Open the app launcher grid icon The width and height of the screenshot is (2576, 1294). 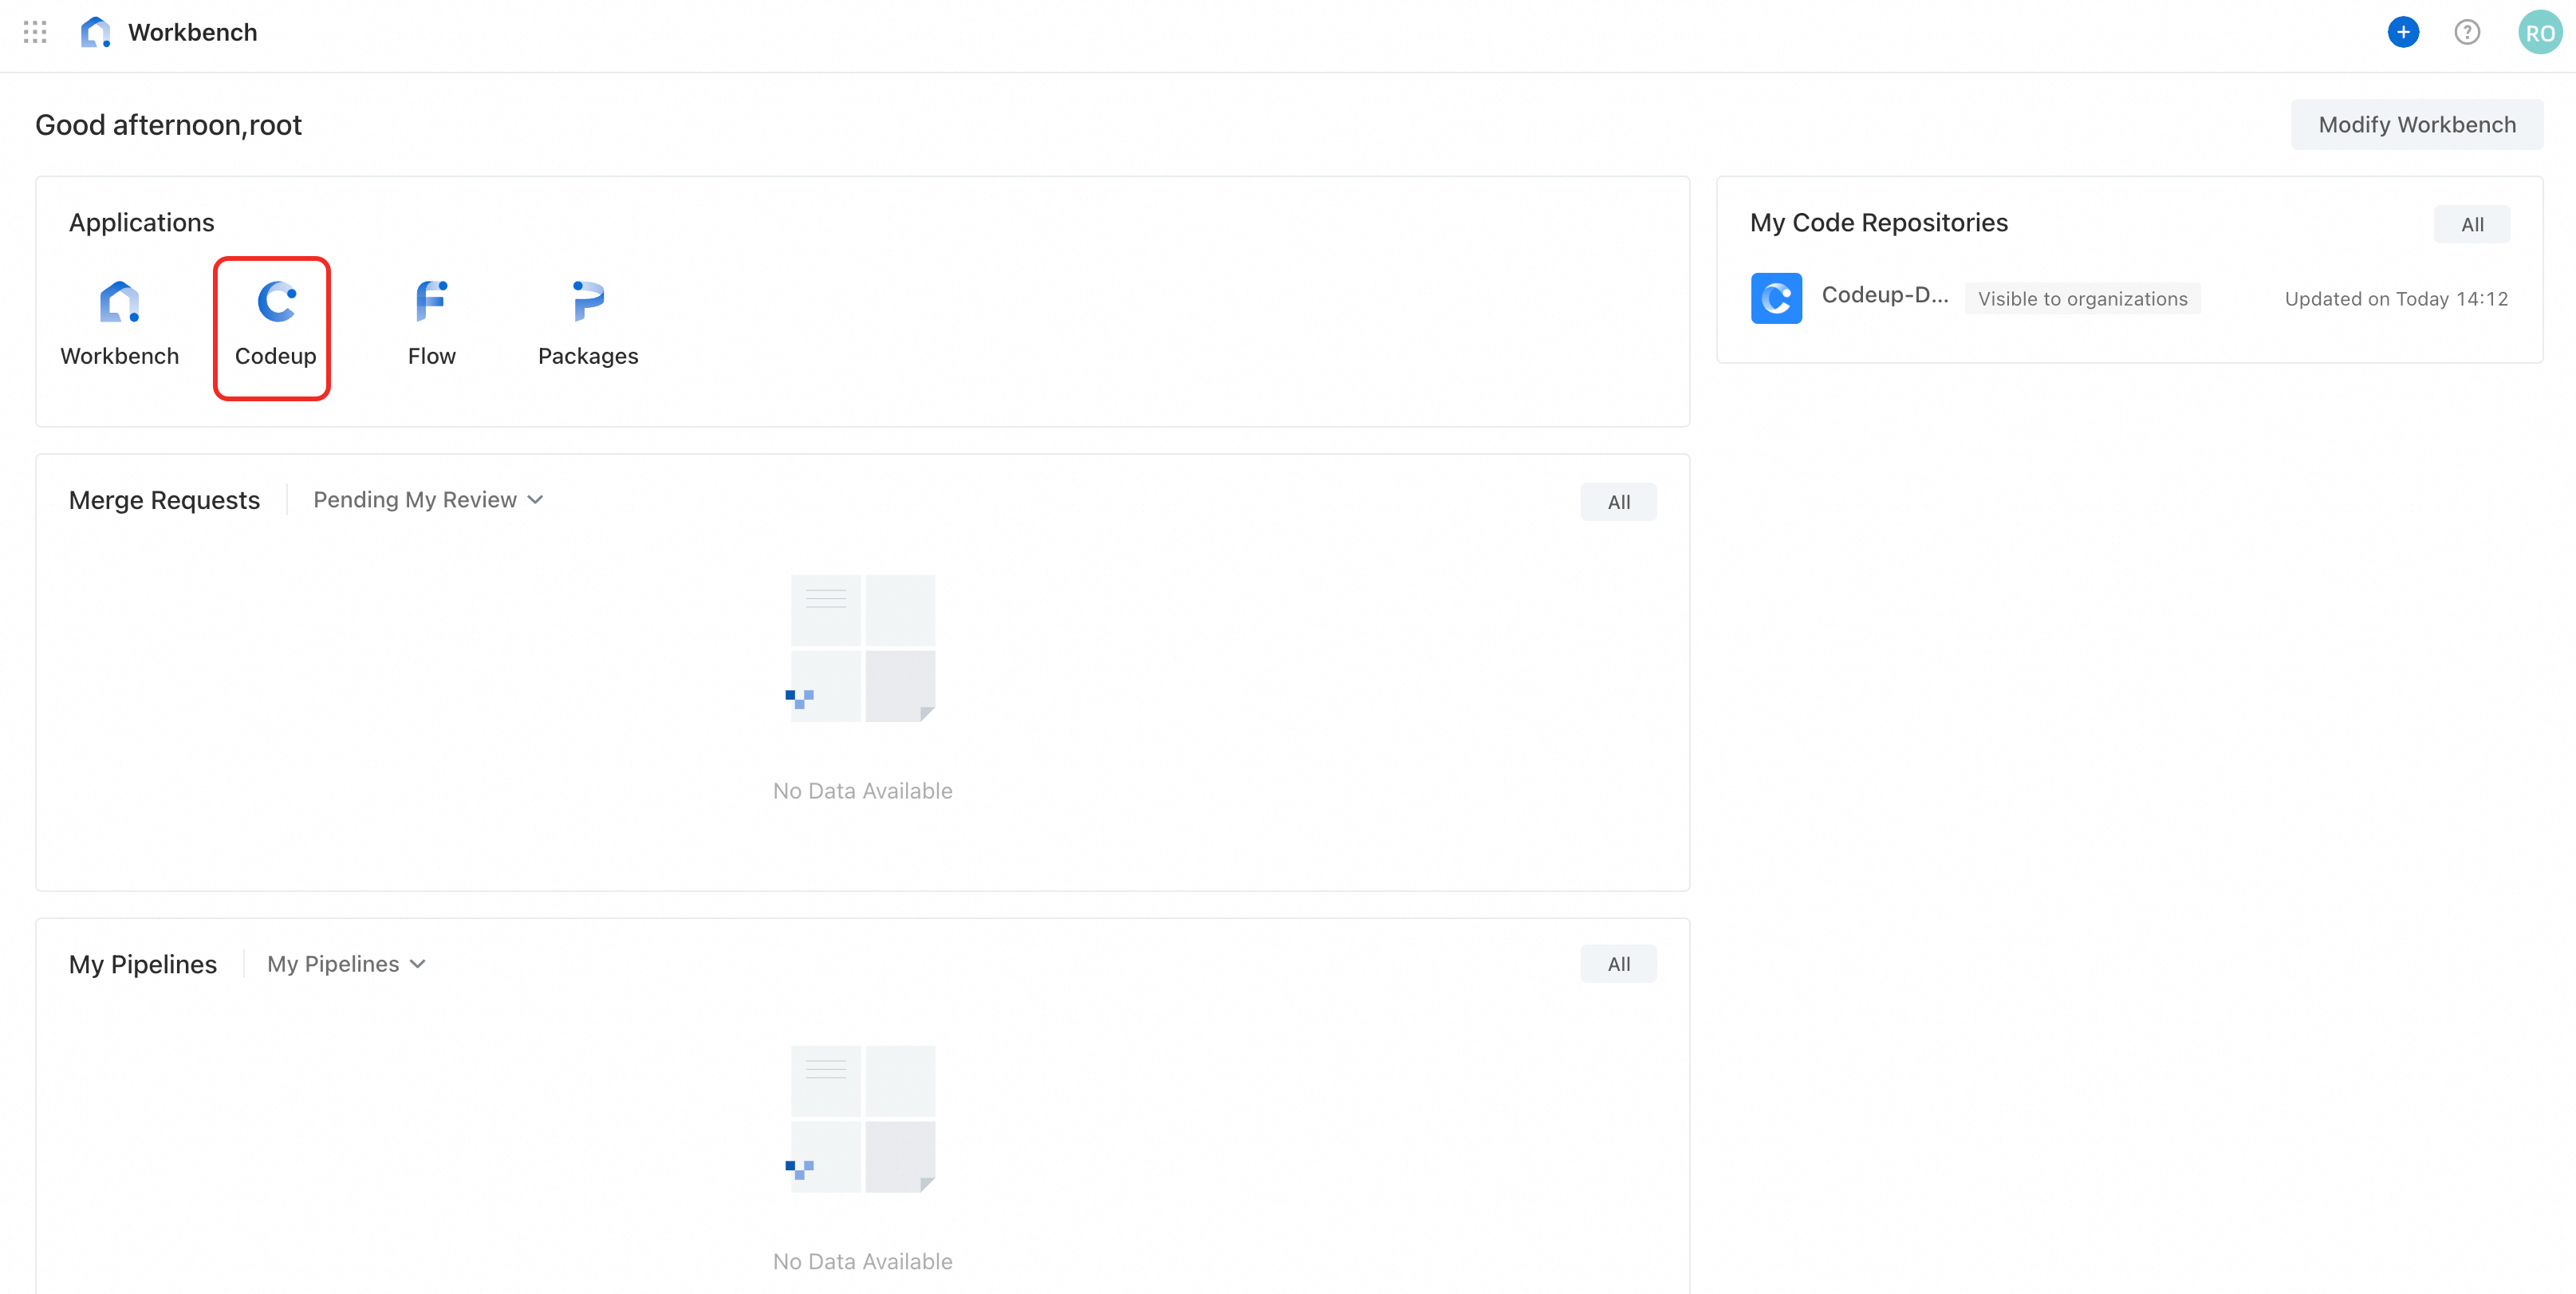pyautogui.click(x=35, y=32)
